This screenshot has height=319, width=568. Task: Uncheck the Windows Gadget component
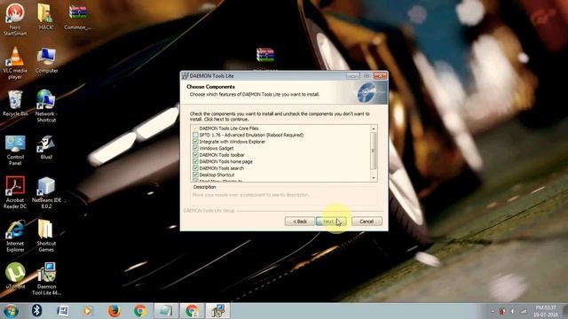[x=195, y=148]
